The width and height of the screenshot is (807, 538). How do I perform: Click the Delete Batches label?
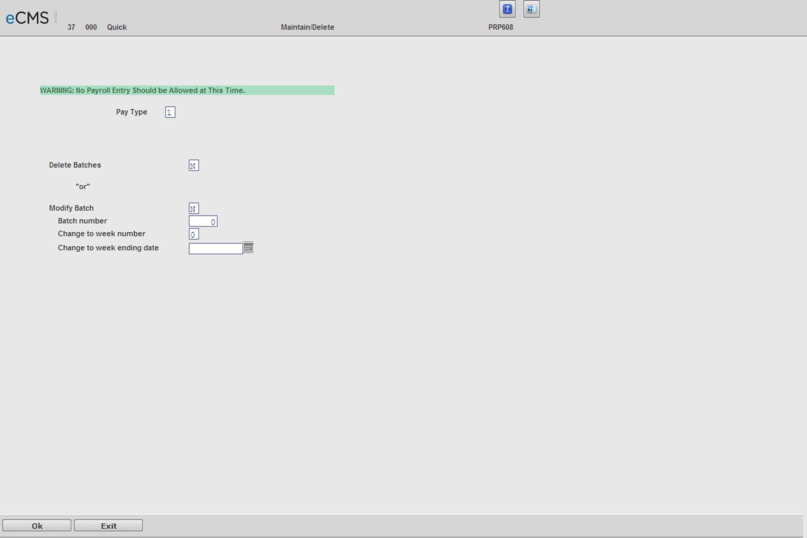(x=75, y=165)
